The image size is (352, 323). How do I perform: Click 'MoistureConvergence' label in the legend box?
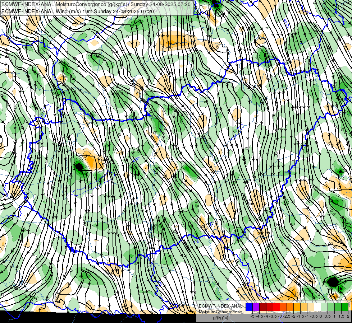tap(220, 312)
